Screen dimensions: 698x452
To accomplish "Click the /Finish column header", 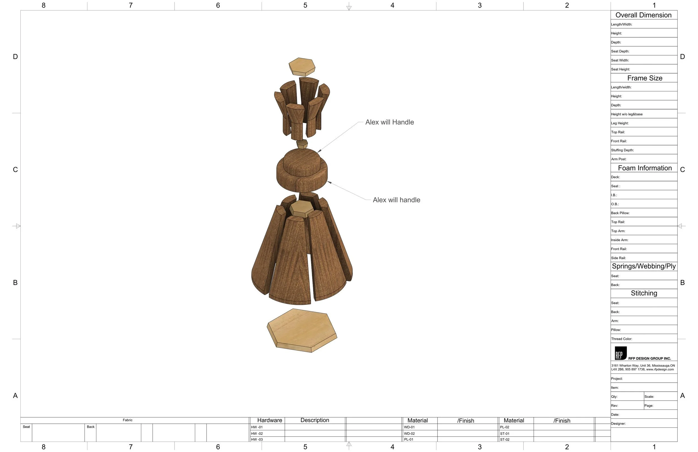I will (466, 421).
